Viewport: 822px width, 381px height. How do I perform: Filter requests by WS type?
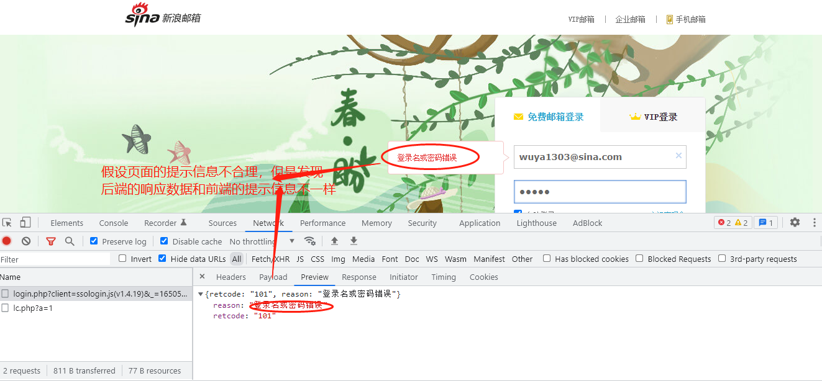432,259
